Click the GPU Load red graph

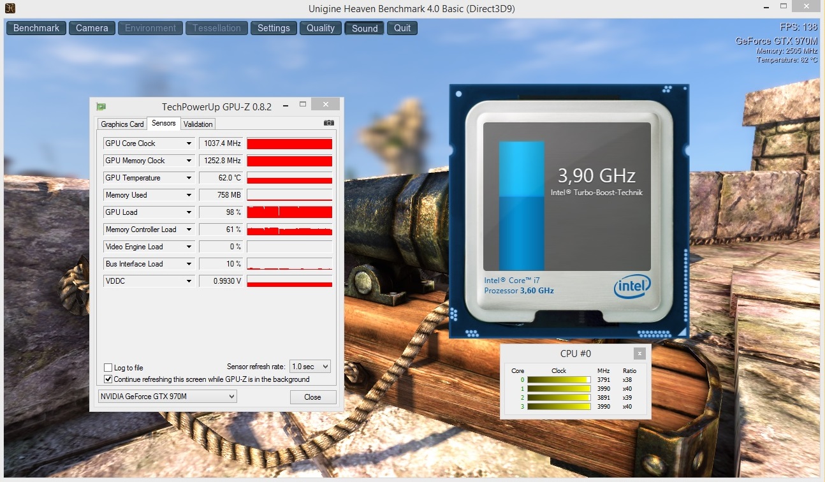coord(289,212)
